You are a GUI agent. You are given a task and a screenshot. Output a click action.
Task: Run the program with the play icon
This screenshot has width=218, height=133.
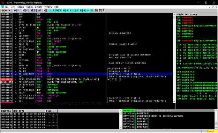point(15,11)
